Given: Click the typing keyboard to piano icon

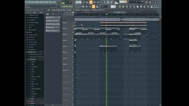Looking at the screenshot, I should click(x=83, y=6).
